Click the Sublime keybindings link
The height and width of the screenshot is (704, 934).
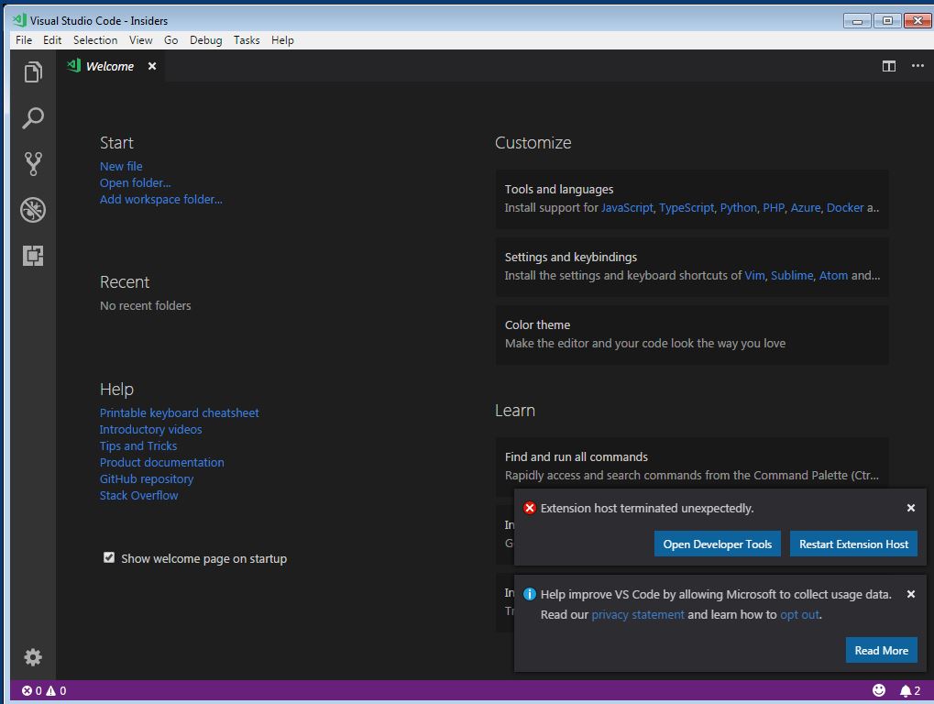tap(792, 275)
